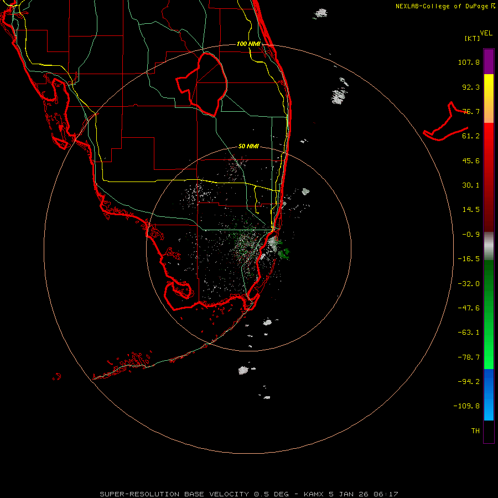
Task: Click the -47.6 velocity scale value
Action: click(469, 308)
